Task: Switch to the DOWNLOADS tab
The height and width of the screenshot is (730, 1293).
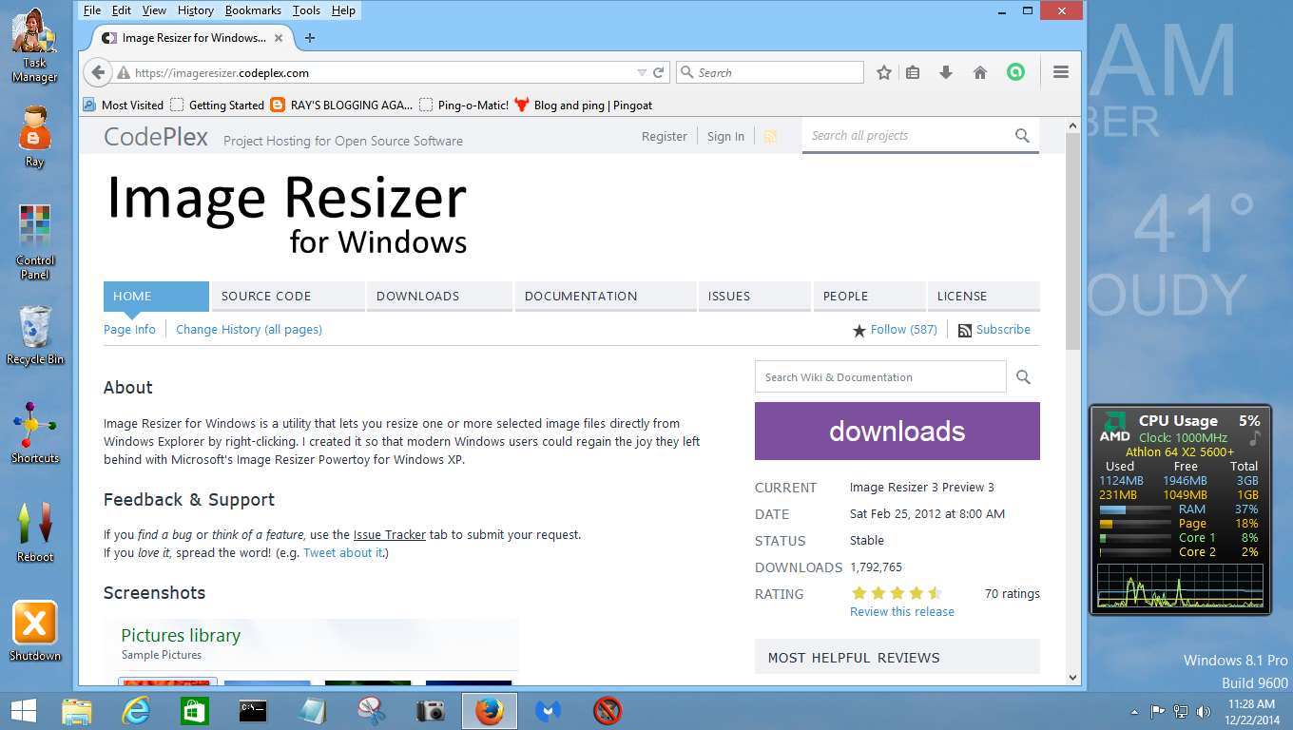Action: click(x=441, y=296)
